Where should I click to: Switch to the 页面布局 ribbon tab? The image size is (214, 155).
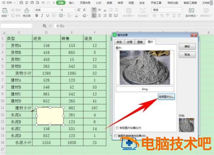tap(85, 3)
